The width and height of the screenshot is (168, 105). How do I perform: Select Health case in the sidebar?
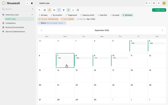(19, 19)
